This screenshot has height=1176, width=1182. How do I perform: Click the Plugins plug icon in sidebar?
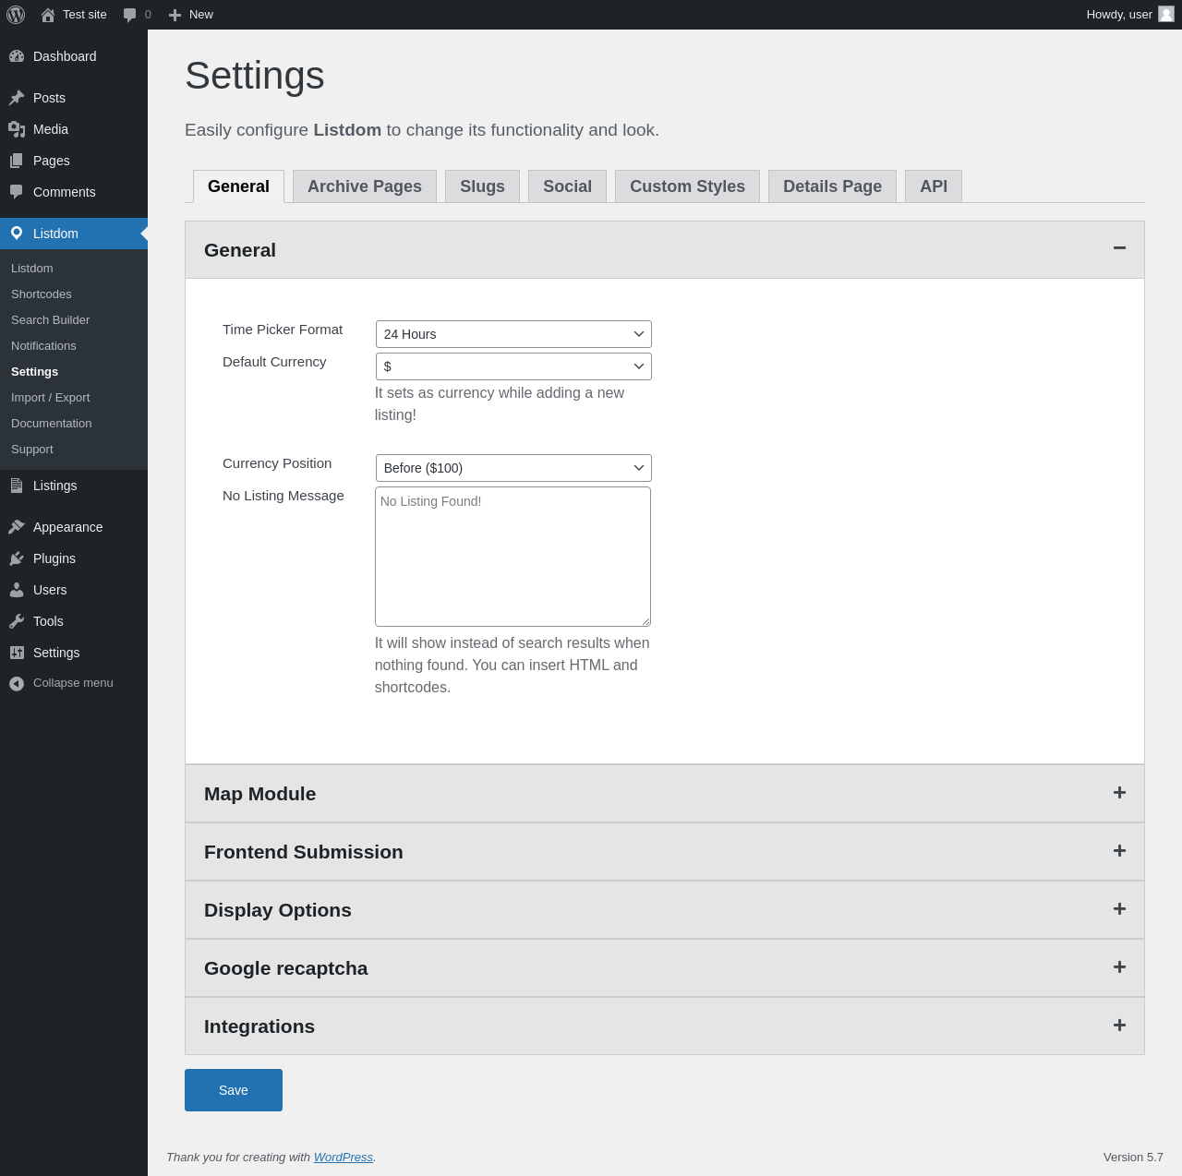click(17, 558)
